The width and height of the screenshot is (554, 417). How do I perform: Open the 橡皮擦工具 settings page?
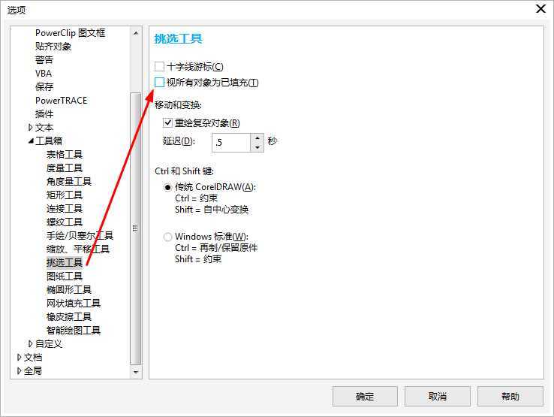[69, 317]
